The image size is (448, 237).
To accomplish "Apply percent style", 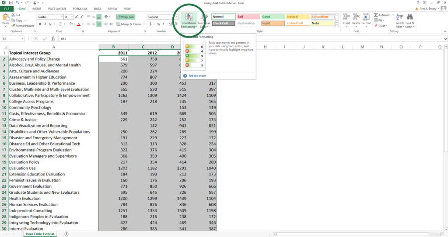I will (x=158, y=24).
